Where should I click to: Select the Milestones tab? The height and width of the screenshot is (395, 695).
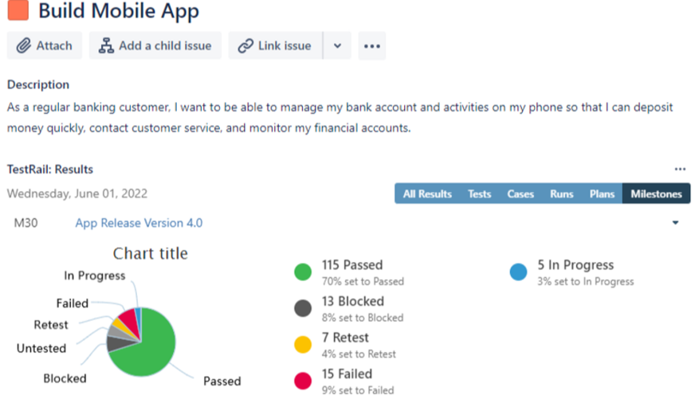pos(656,194)
